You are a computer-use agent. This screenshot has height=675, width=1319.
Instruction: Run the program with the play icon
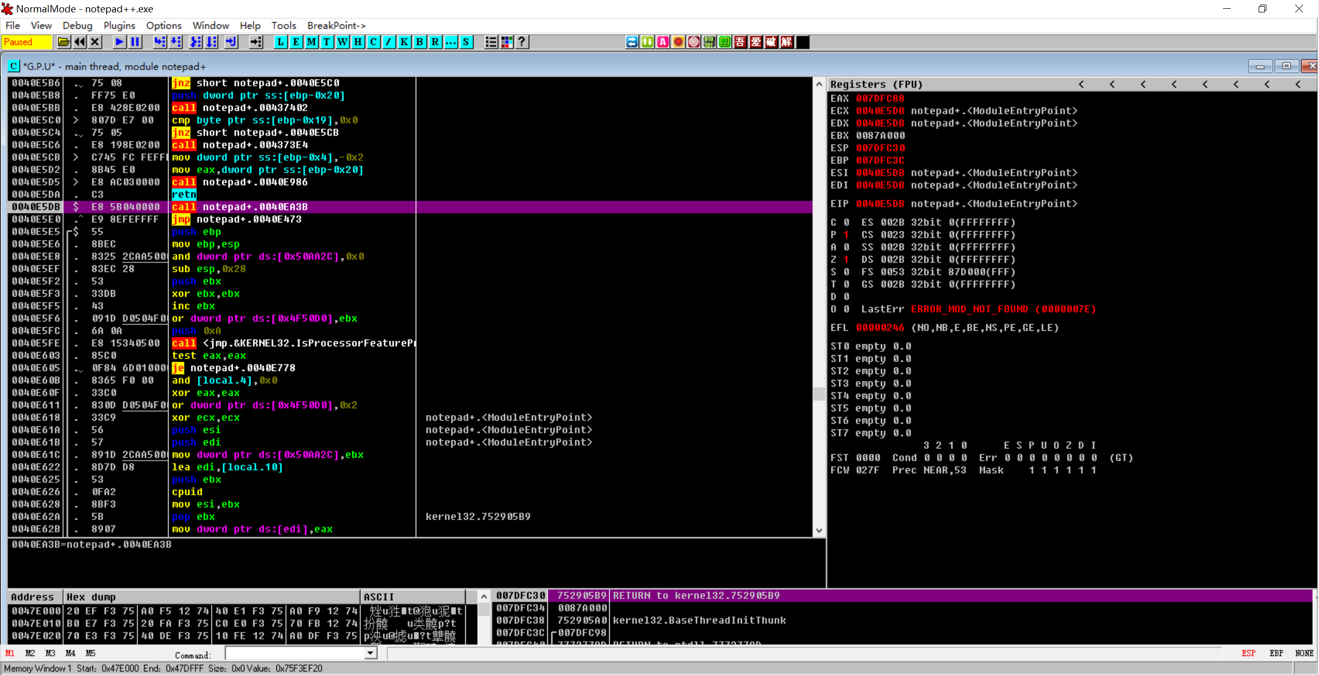coord(119,42)
